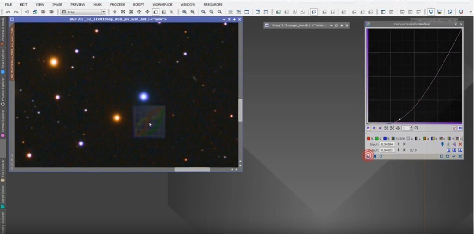Viewport: 474px width, 234px height.
Task: Select the H hue channel
Action: click(x=450, y=139)
